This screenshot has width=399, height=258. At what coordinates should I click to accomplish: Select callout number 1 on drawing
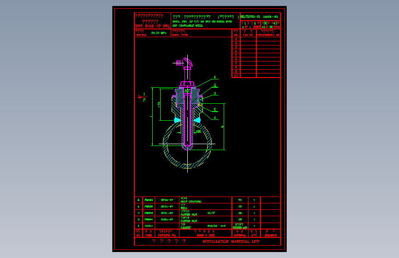[x=215, y=77]
